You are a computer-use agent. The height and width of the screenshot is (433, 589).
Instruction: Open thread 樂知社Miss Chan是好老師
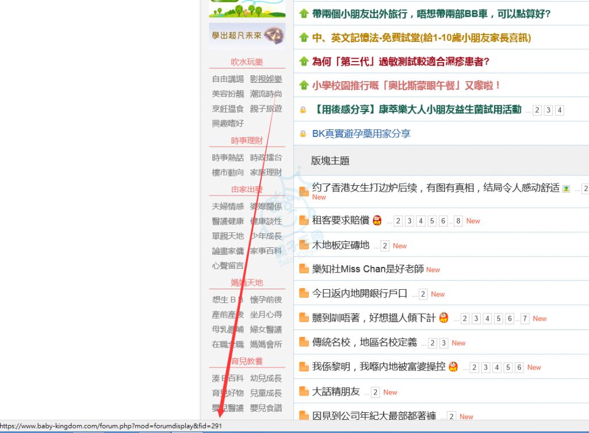tap(368, 269)
